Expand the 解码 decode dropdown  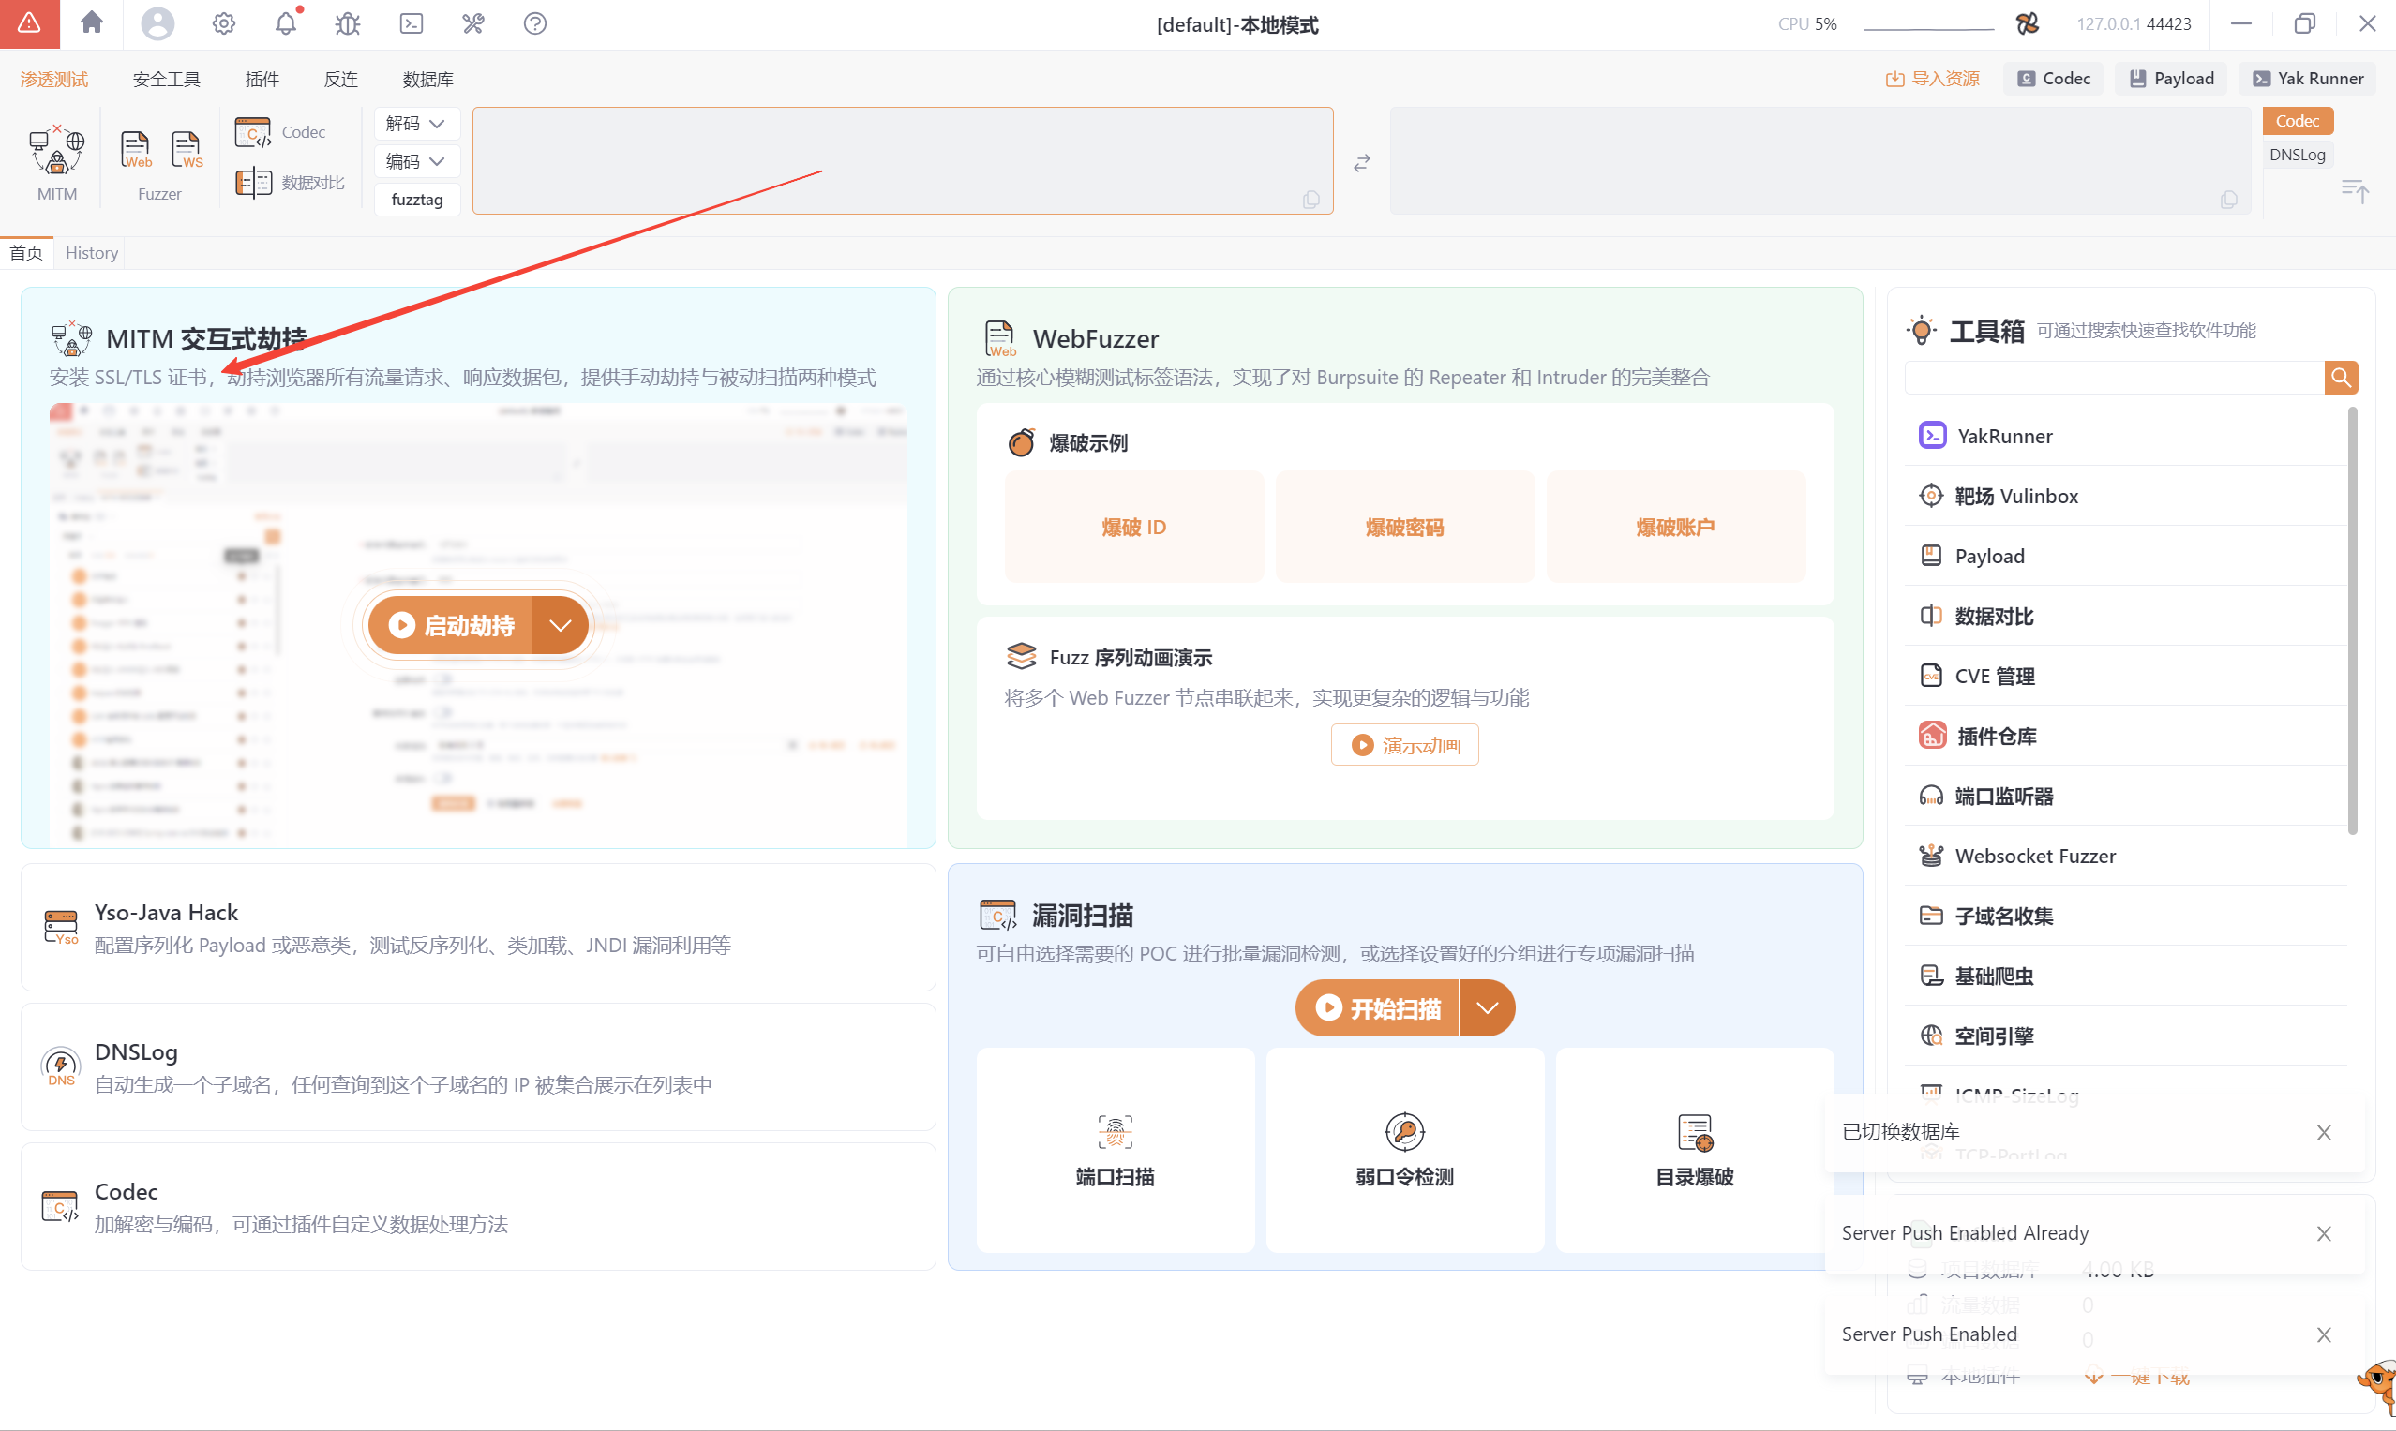pos(415,124)
